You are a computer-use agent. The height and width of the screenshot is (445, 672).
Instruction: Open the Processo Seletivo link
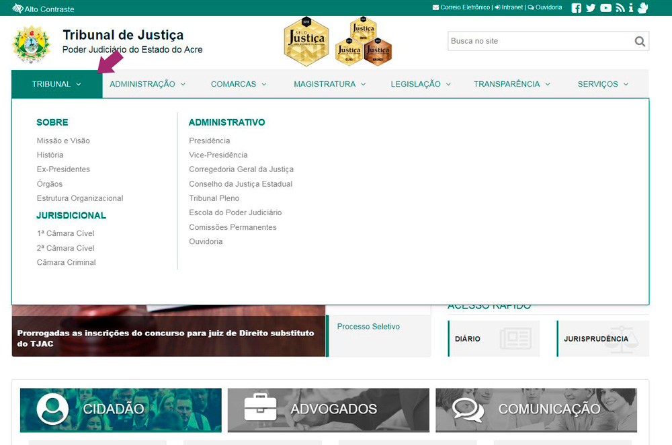pos(368,327)
